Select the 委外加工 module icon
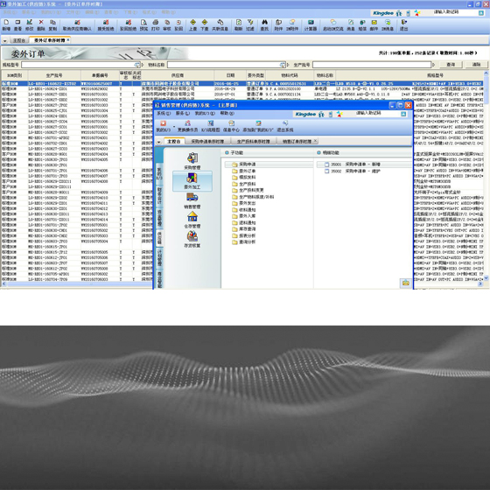The width and height of the screenshot is (490, 490). (x=192, y=181)
